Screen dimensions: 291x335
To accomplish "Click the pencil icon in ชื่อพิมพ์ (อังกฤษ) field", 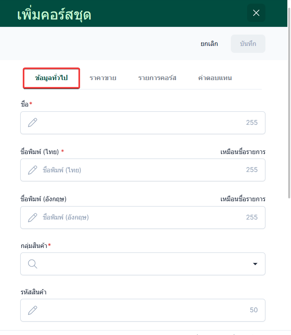I will pyautogui.click(x=33, y=218).
